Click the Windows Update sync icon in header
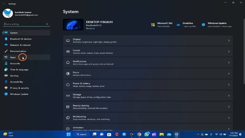The height and width of the screenshot is (138, 245). pos(203,25)
